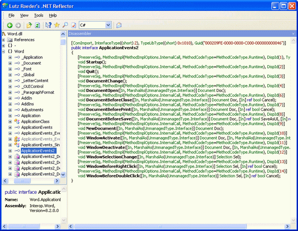The image size is (298, 231).
Task: Open the Tools menu
Action: [39, 15]
